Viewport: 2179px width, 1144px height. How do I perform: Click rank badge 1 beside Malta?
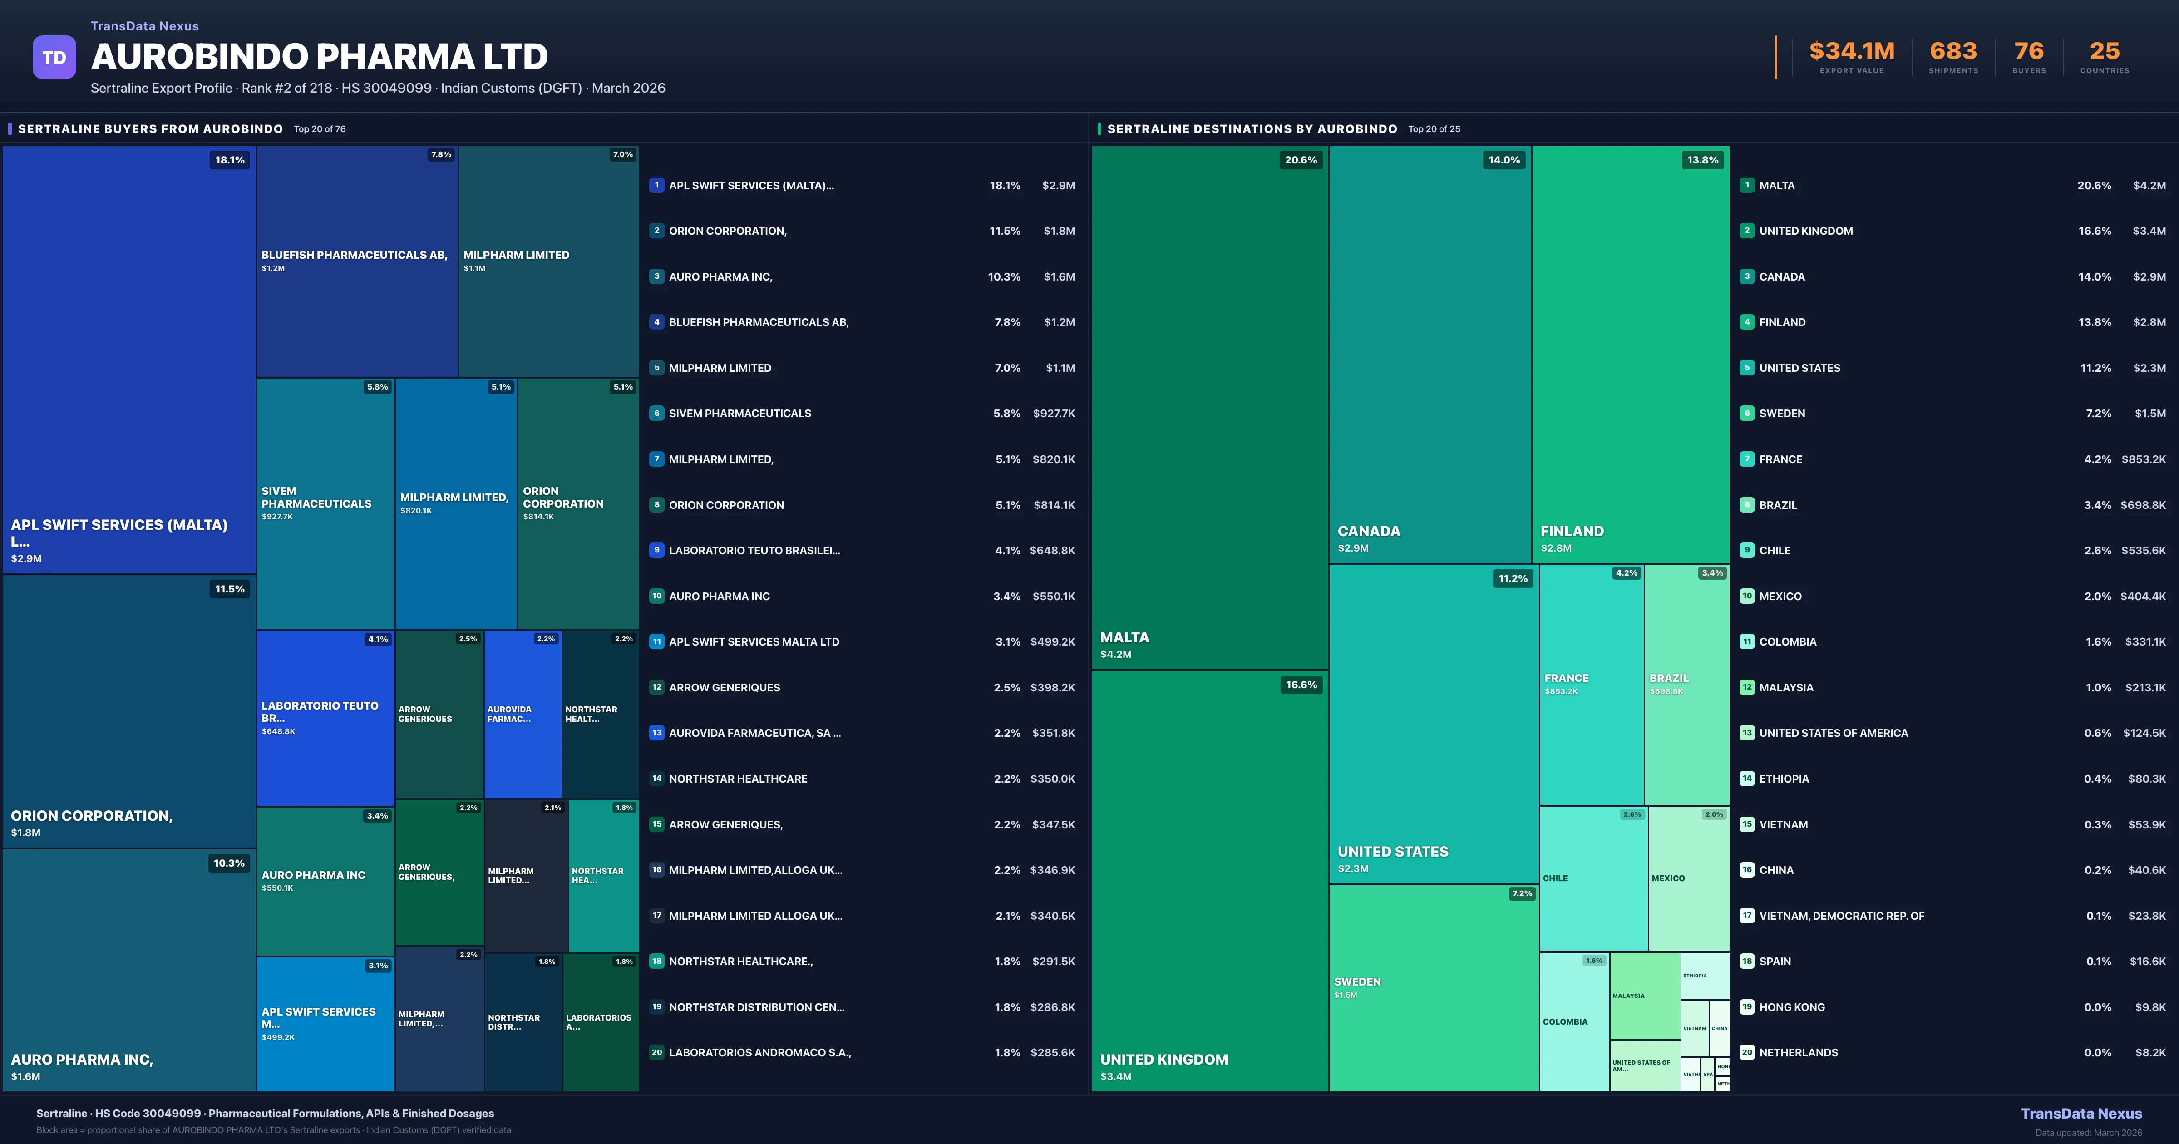[x=1747, y=185]
